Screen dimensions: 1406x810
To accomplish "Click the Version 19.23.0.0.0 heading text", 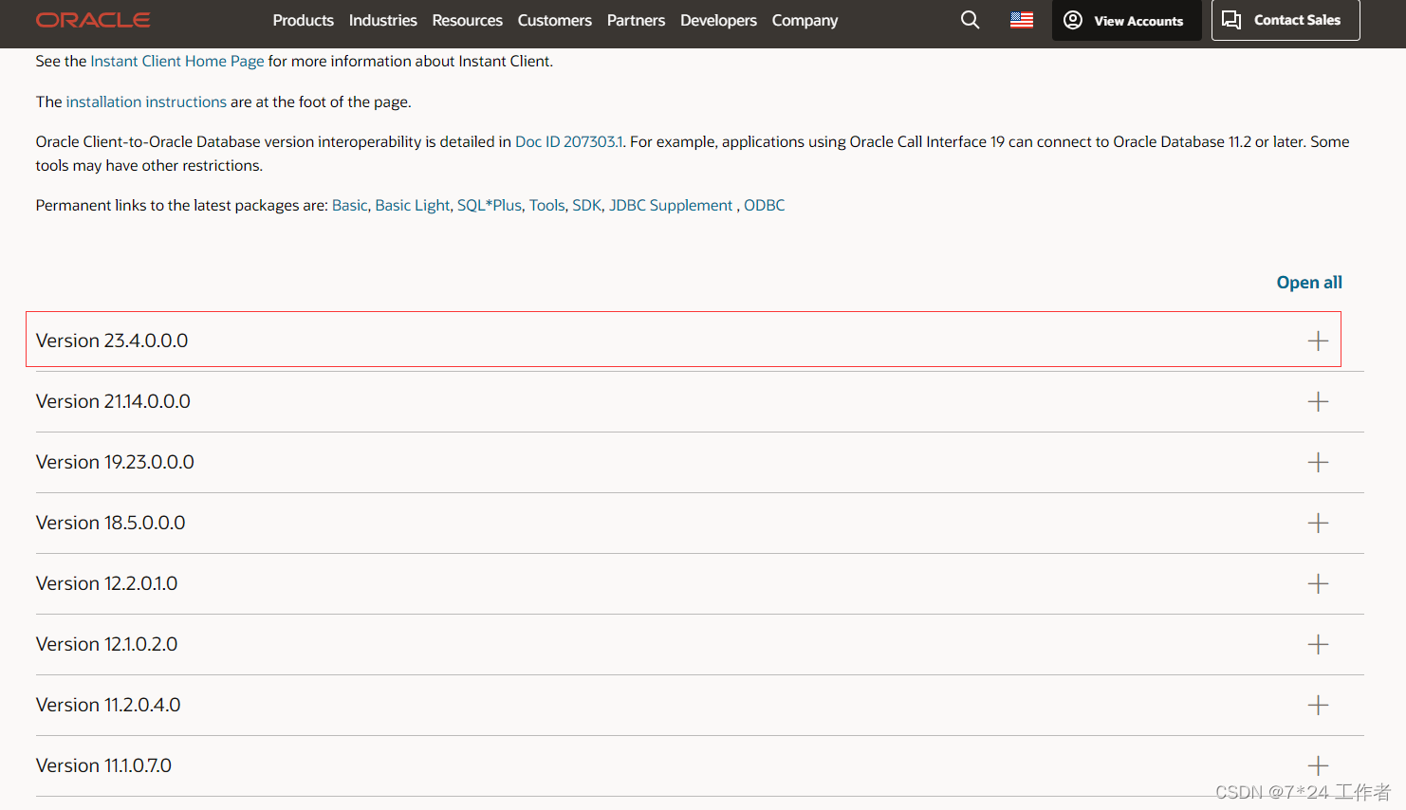I will coord(115,462).
